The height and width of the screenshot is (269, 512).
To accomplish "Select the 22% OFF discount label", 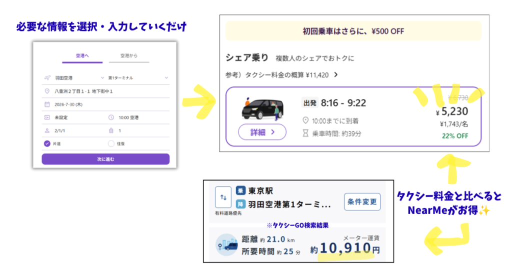I will coord(455,136).
